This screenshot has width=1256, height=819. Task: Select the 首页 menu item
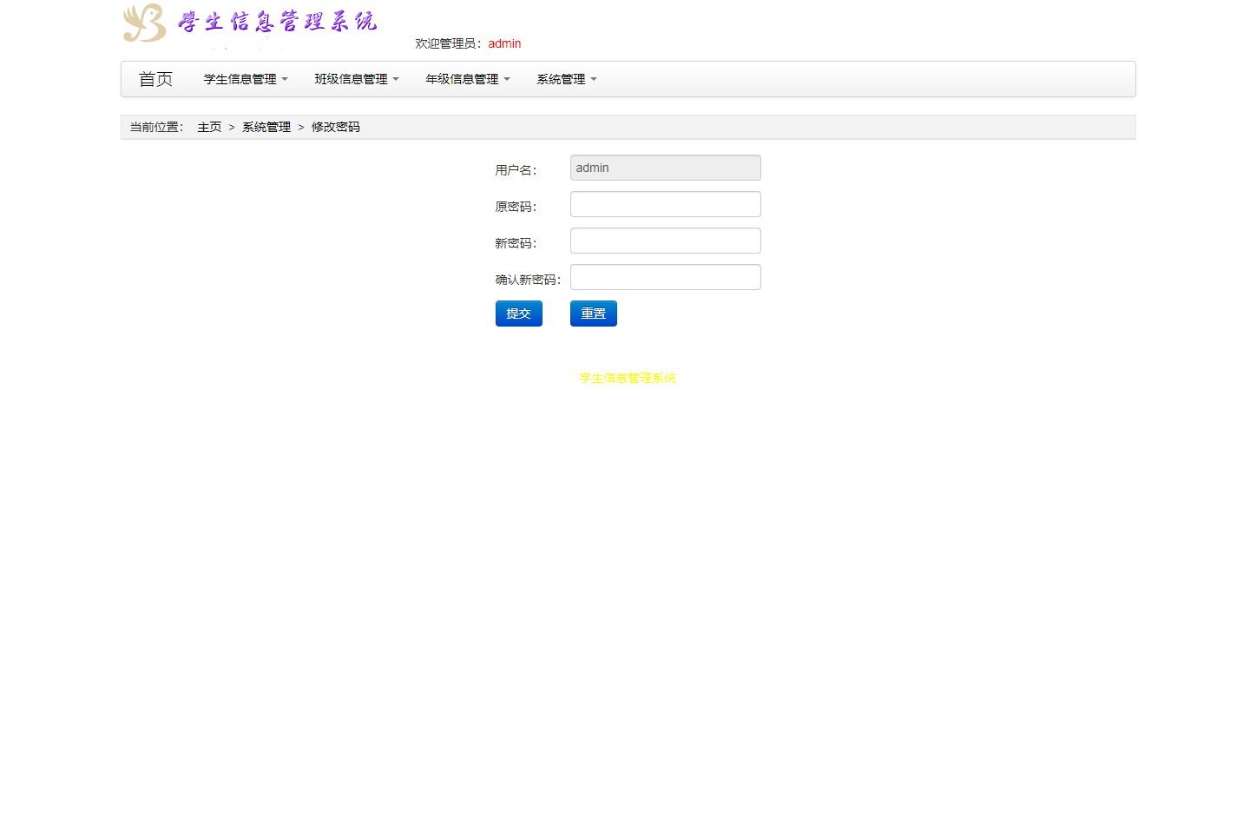[x=155, y=78]
